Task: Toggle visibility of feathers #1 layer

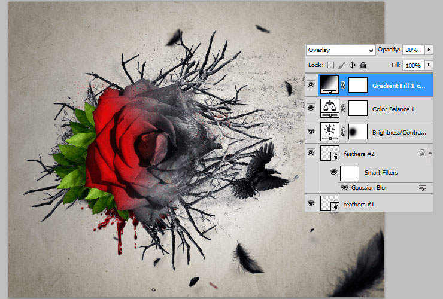Action: point(311,204)
